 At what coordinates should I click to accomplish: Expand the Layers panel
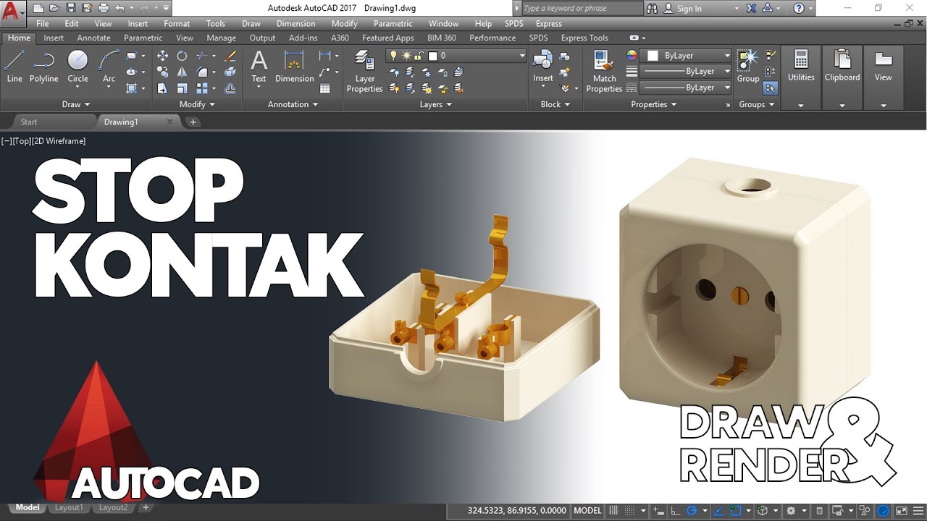coord(435,104)
